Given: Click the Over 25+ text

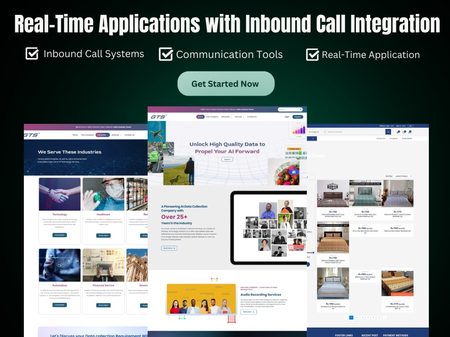Looking at the screenshot, I should click(x=174, y=217).
